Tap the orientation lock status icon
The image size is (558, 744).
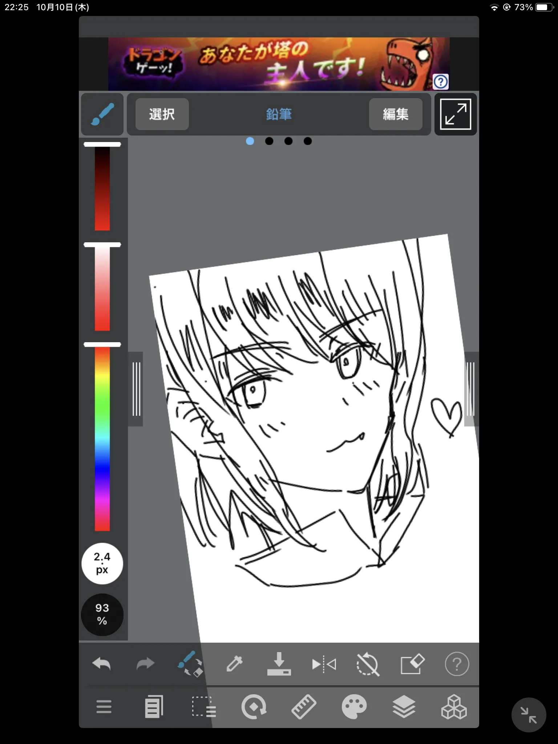click(x=507, y=7)
